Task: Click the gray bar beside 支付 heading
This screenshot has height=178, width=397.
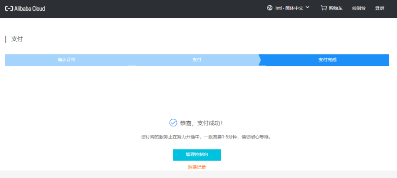Action: pyautogui.click(x=6, y=39)
